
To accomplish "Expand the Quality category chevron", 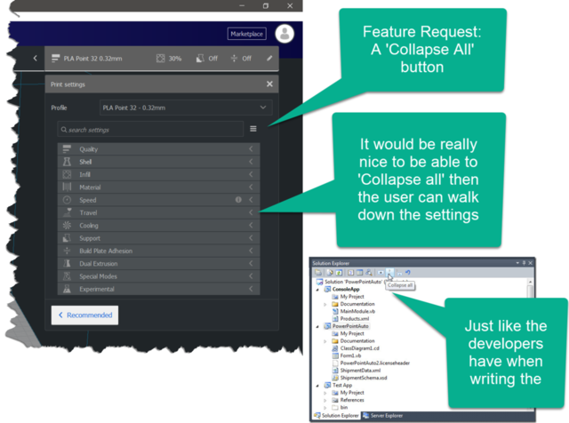I will 251,149.
